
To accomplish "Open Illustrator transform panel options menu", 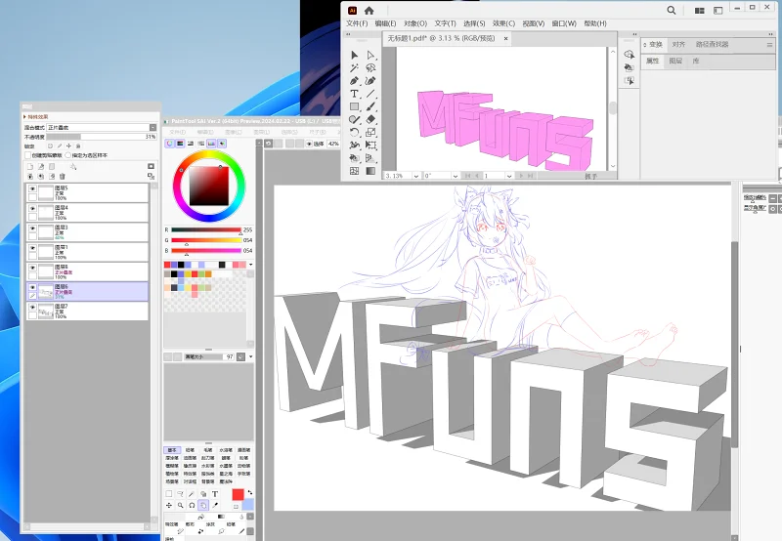I will [769, 44].
